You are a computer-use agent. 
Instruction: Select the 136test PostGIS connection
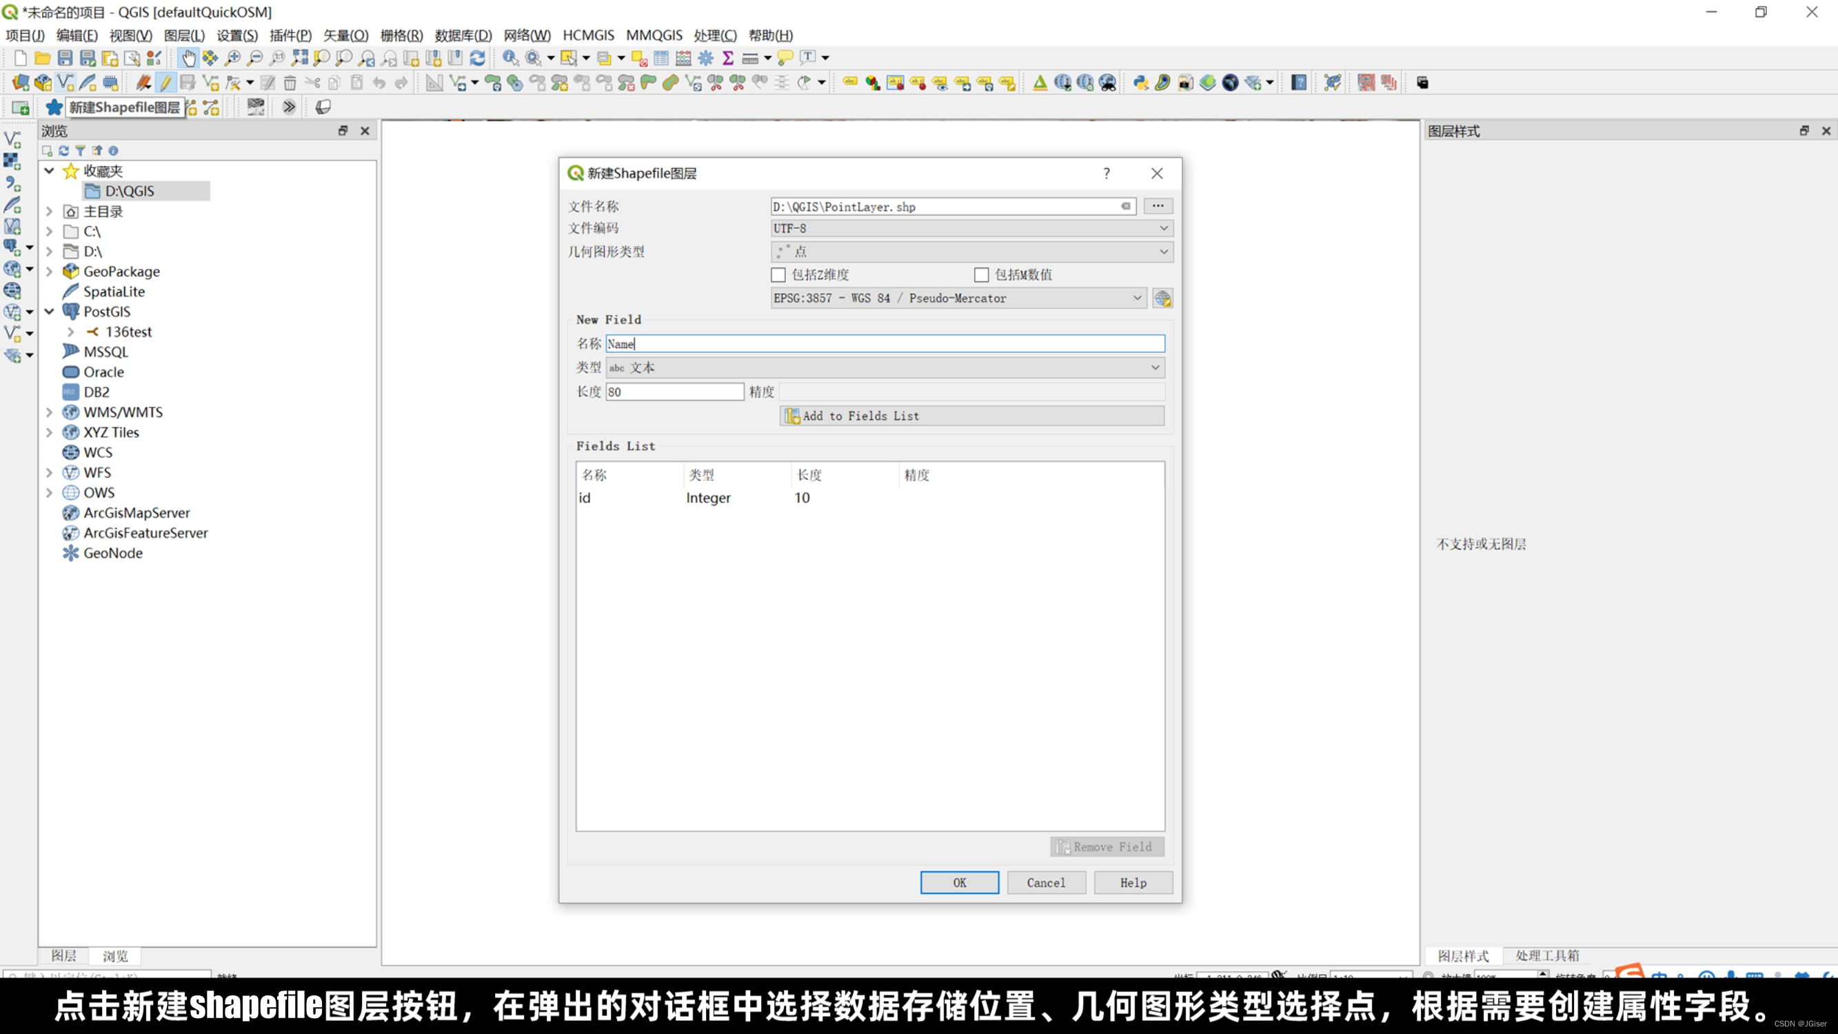[x=128, y=332]
